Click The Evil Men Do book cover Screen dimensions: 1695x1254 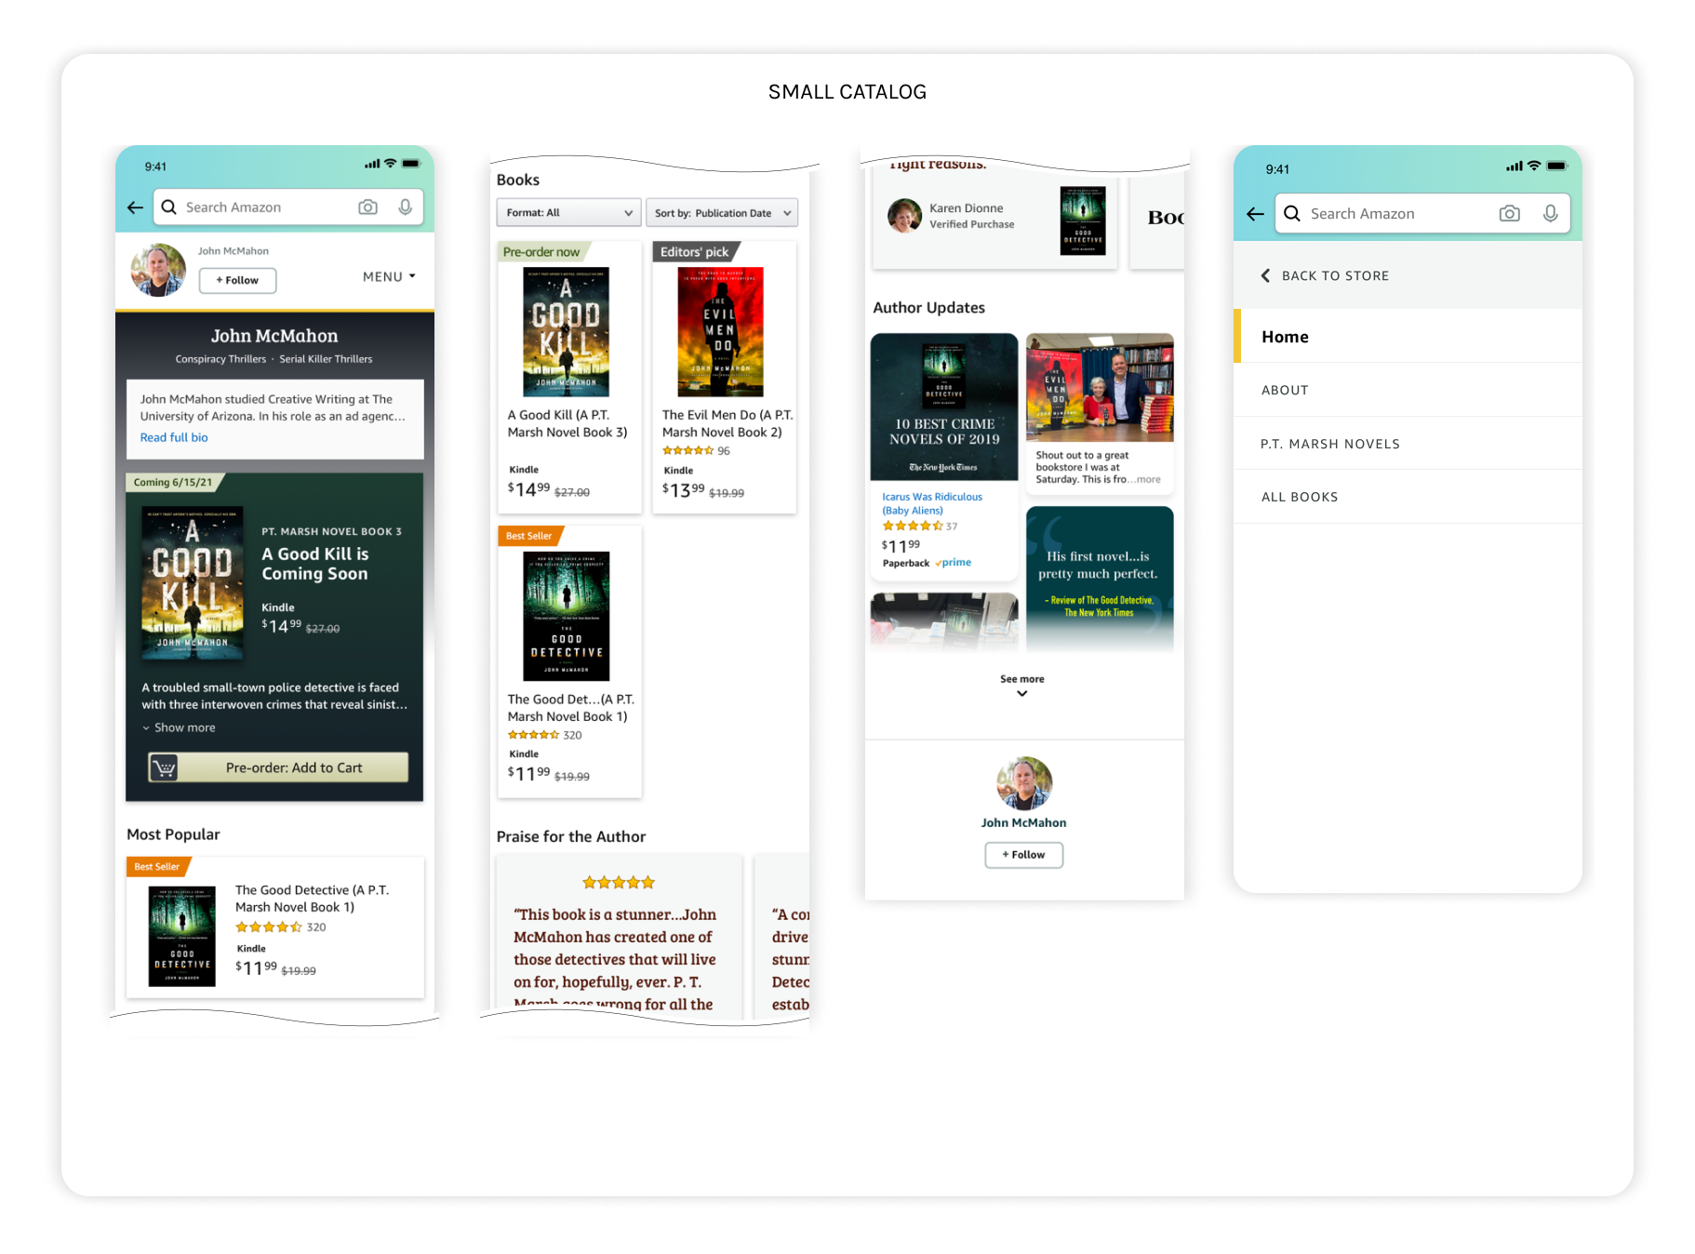tap(720, 332)
